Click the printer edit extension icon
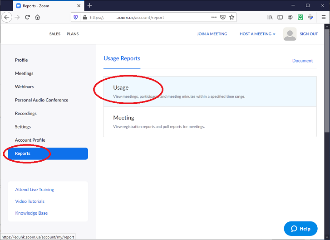Screen dimensions: 330x240 point(310,17)
